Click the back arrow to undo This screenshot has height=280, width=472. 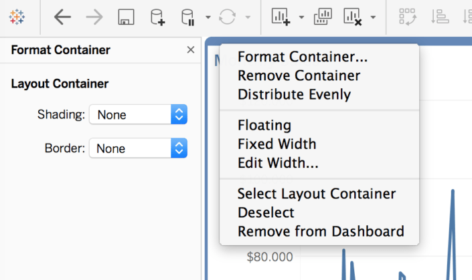[x=62, y=17]
